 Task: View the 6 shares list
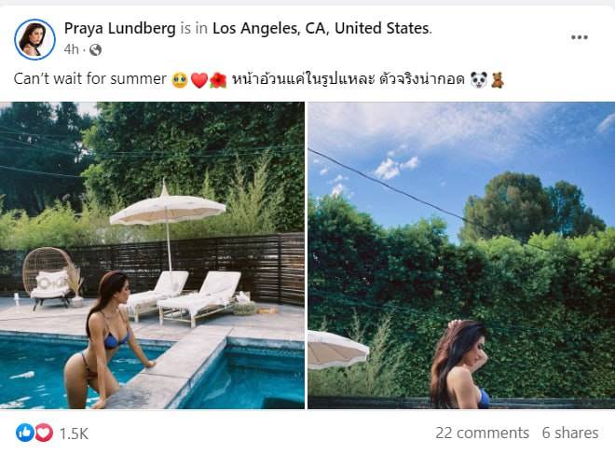tap(570, 433)
